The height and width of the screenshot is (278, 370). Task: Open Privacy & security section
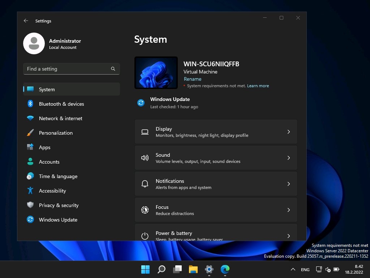tap(72, 205)
